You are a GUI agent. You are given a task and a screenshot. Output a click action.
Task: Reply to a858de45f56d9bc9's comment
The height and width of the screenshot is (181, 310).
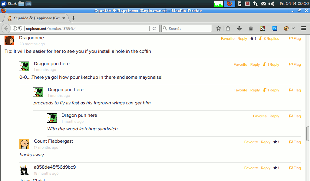265,168
